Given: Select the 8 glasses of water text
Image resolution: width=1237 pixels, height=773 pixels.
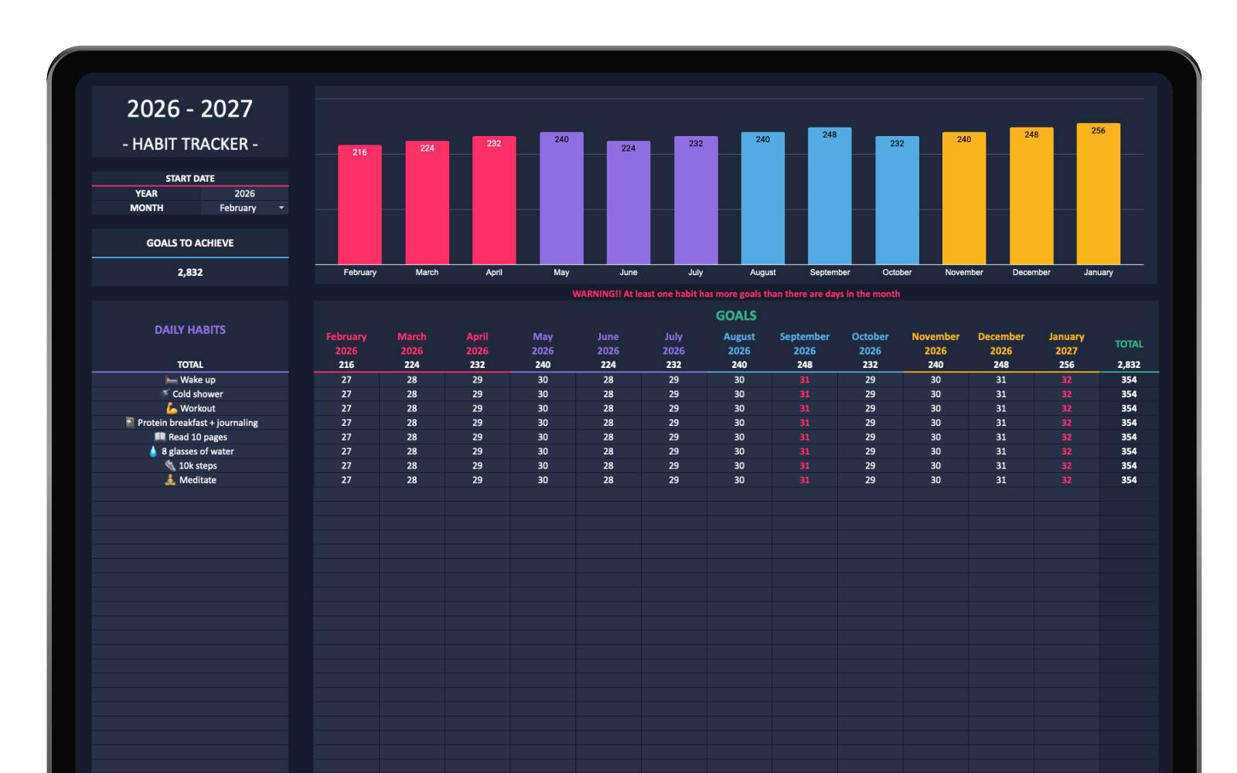Looking at the screenshot, I should click(x=198, y=451).
